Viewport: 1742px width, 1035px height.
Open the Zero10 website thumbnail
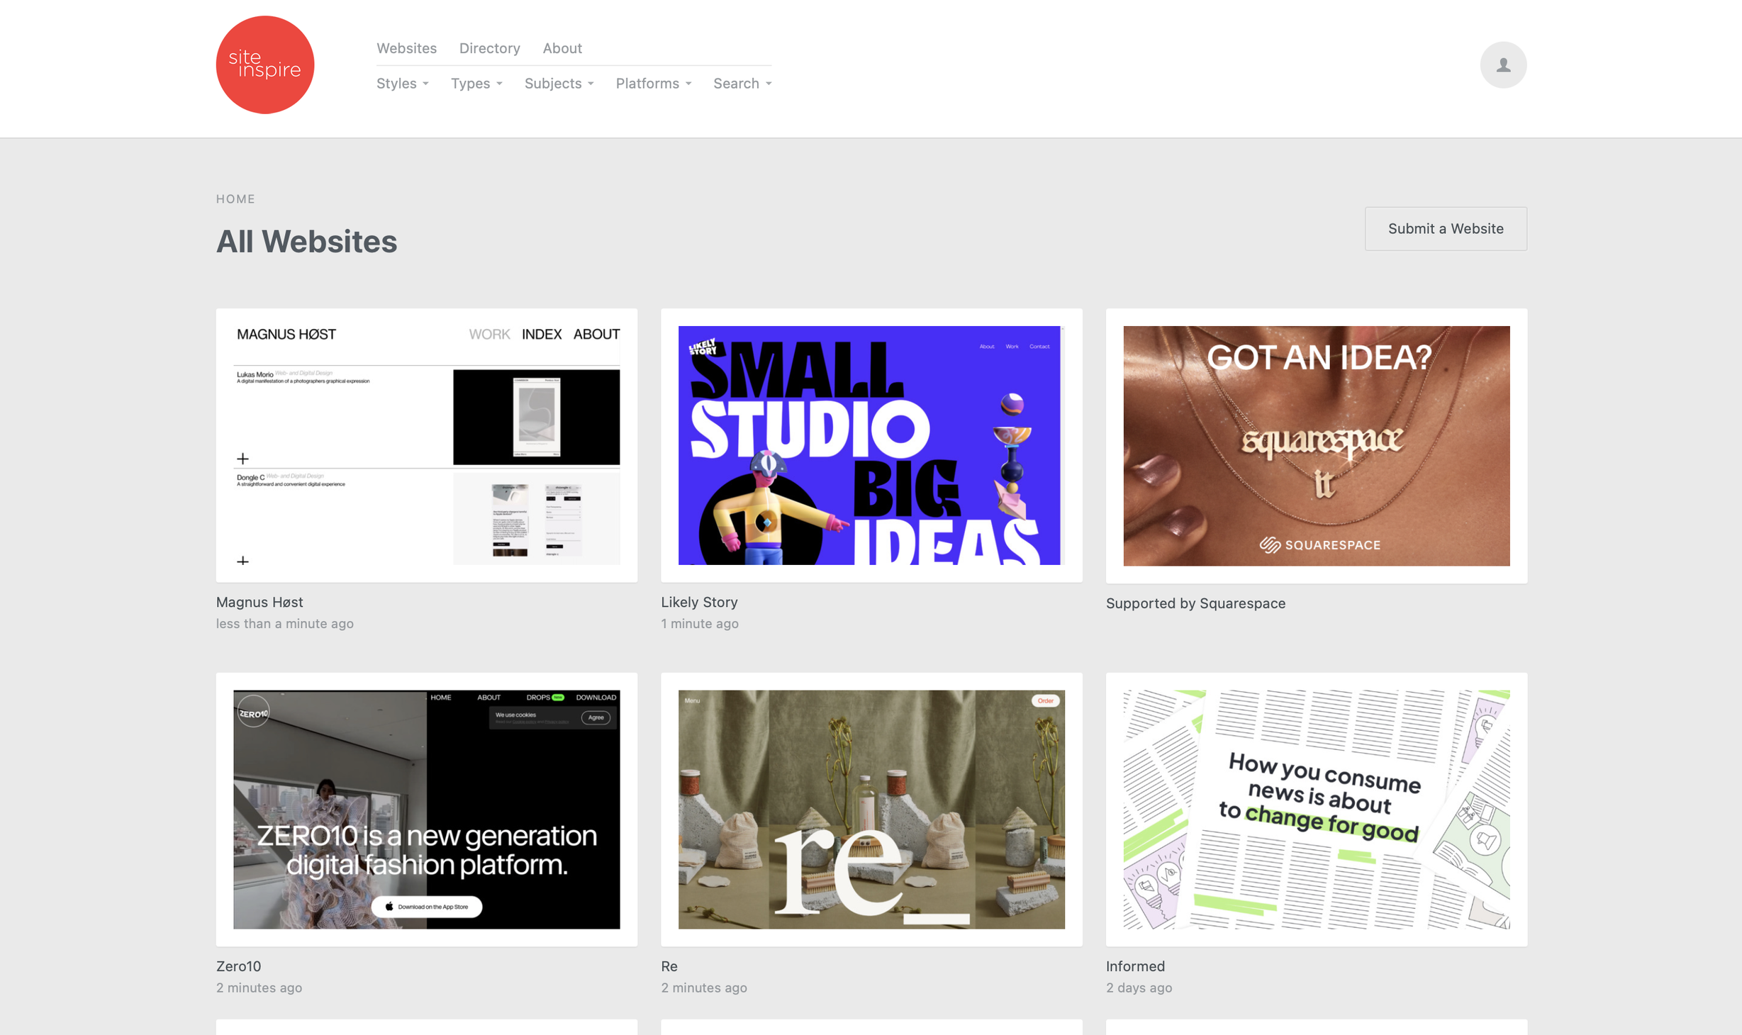[x=426, y=809]
